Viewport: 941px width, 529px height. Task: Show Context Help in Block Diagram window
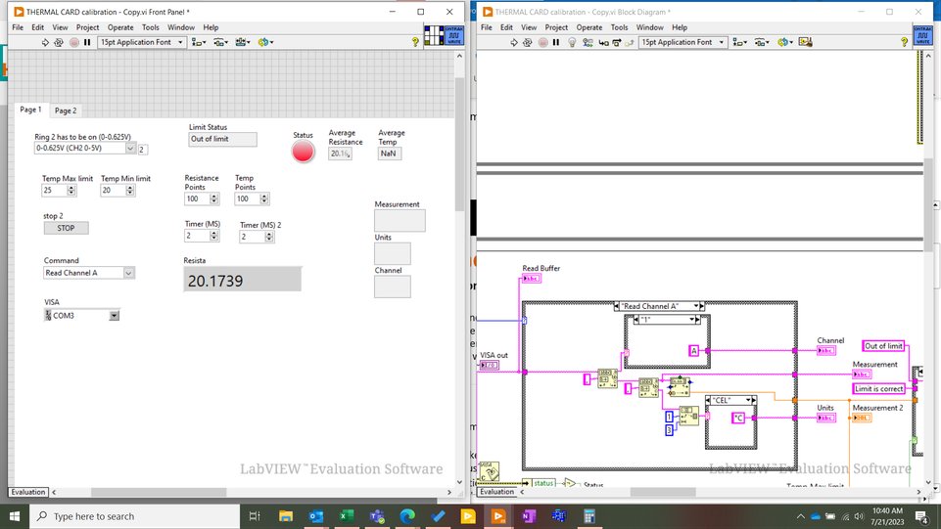click(904, 42)
